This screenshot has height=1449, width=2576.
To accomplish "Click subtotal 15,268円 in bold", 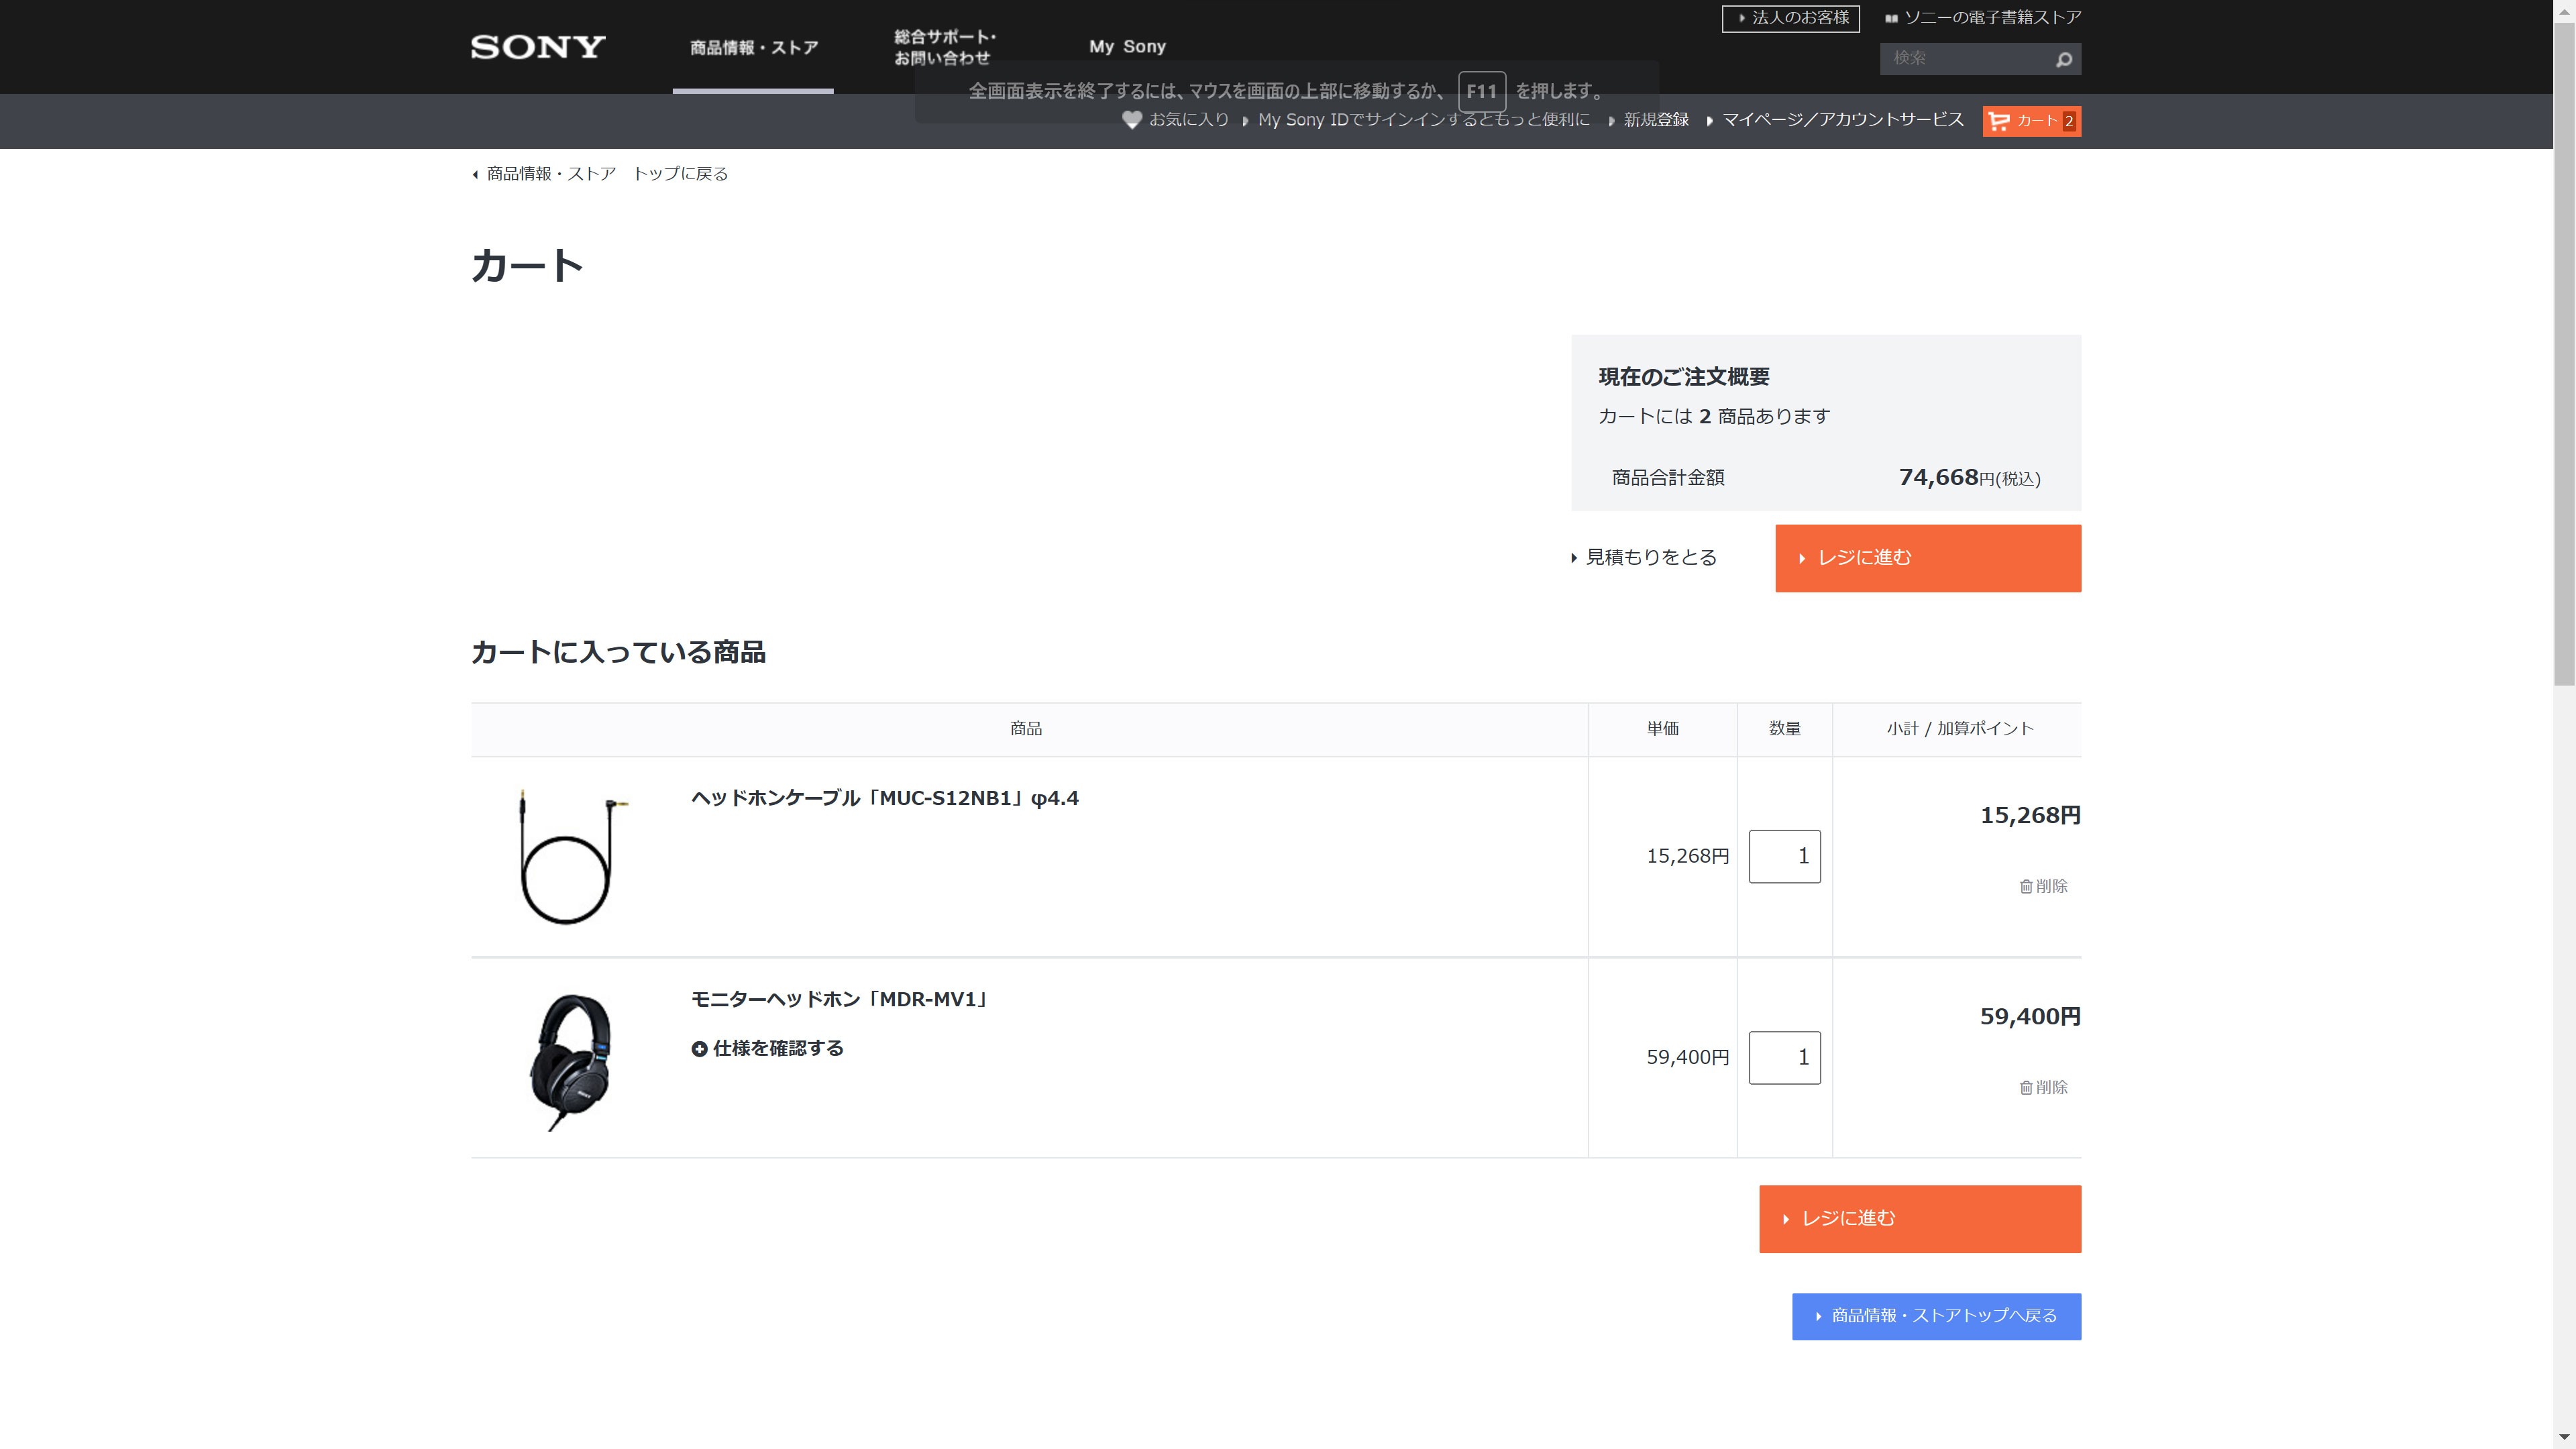I will [2030, 816].
